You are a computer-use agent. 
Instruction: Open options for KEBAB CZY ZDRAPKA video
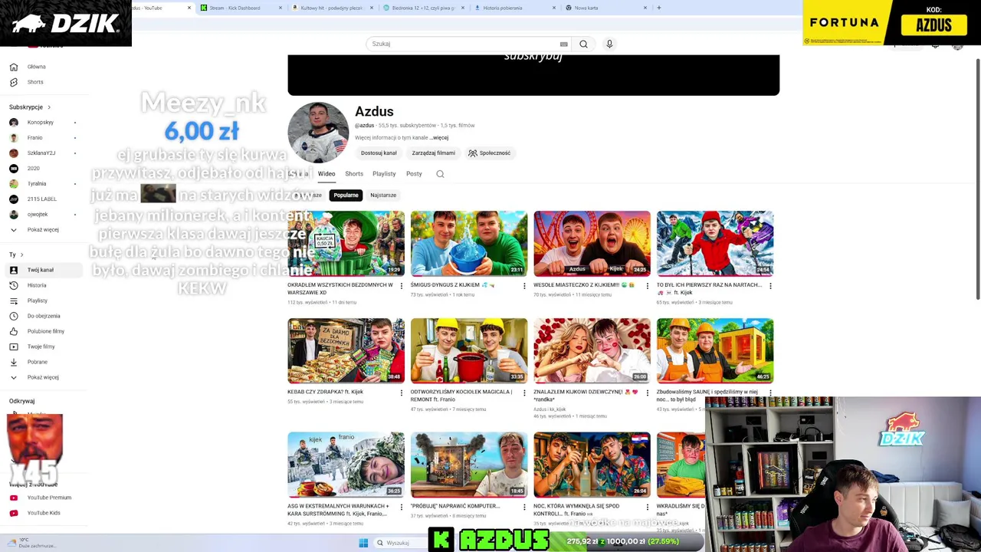401,393
